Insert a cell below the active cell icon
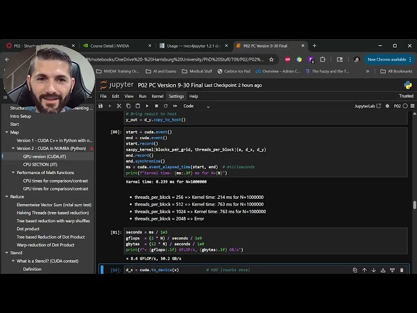 pyautogui.click(x=392, y=270)
